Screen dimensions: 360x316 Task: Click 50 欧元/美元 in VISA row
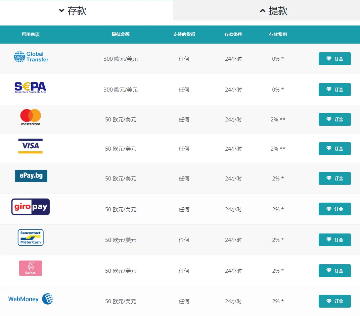click(121, 149)
